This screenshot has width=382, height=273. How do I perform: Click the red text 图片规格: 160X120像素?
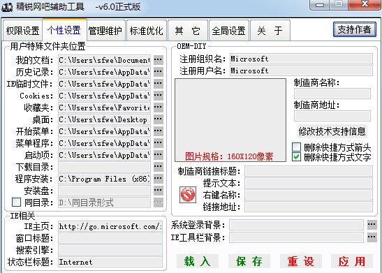229,156
